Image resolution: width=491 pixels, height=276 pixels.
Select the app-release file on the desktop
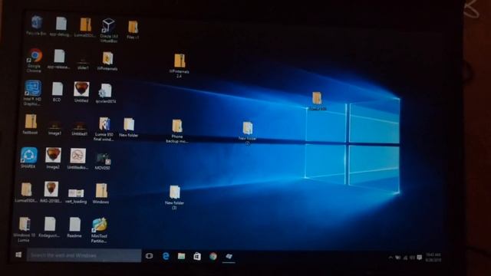coord(59,59)
